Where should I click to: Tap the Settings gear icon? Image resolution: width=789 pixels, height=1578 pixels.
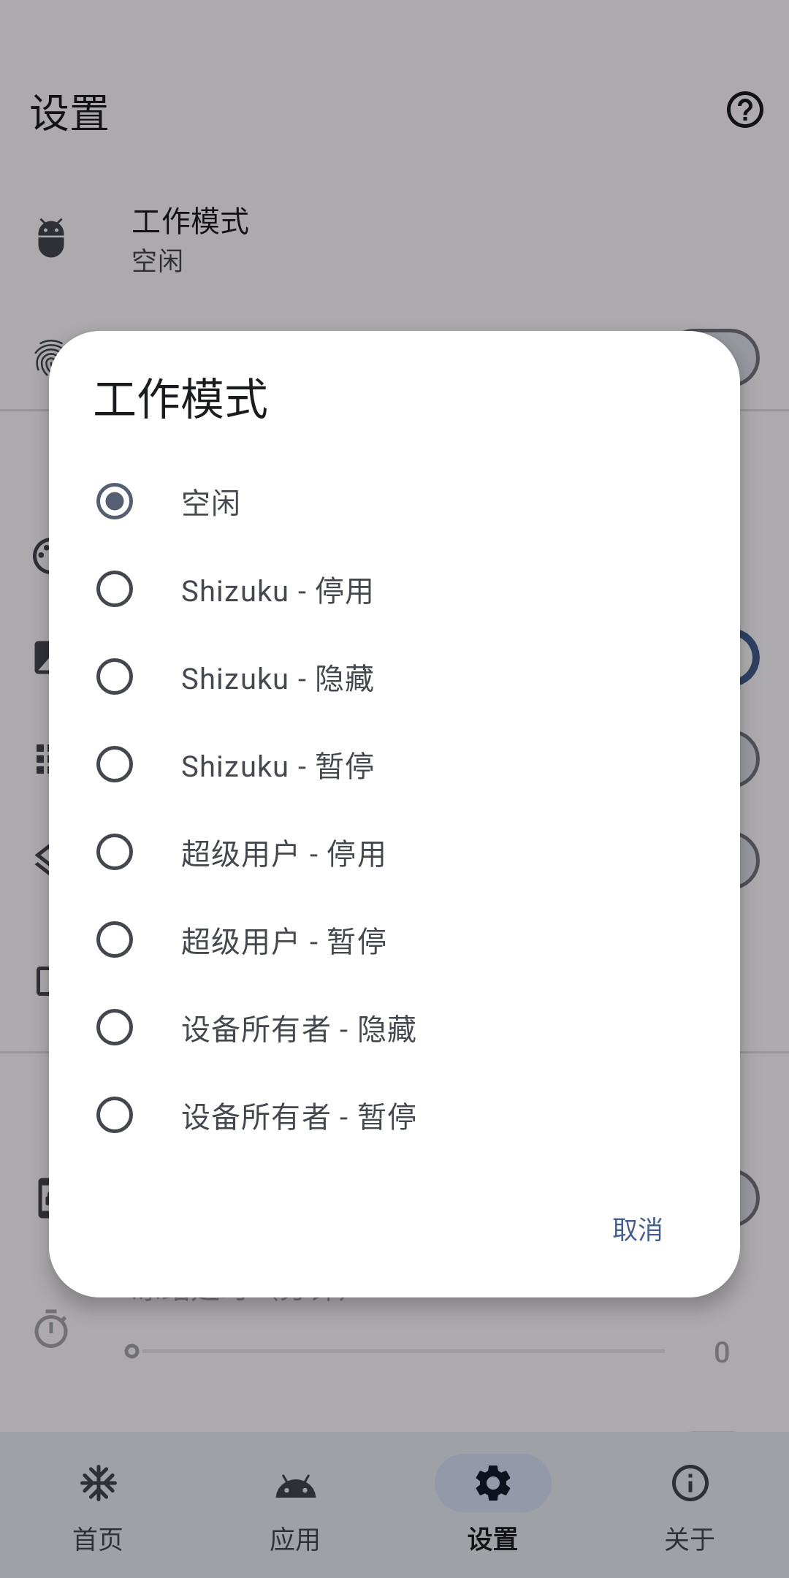(x=493, y=1484)
